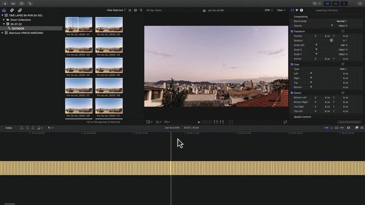
Task: Open the Color inspector triangle icon
Action: tap(297, 10)
